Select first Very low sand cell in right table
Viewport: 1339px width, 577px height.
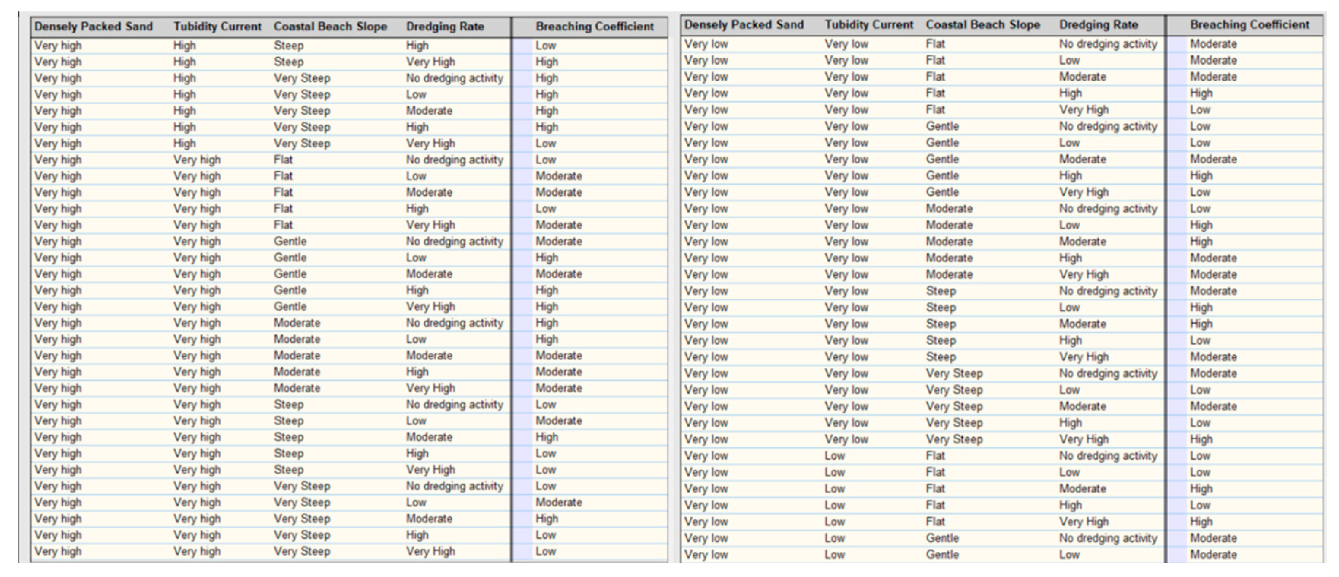pyautogui.click(x=706, y=44)
